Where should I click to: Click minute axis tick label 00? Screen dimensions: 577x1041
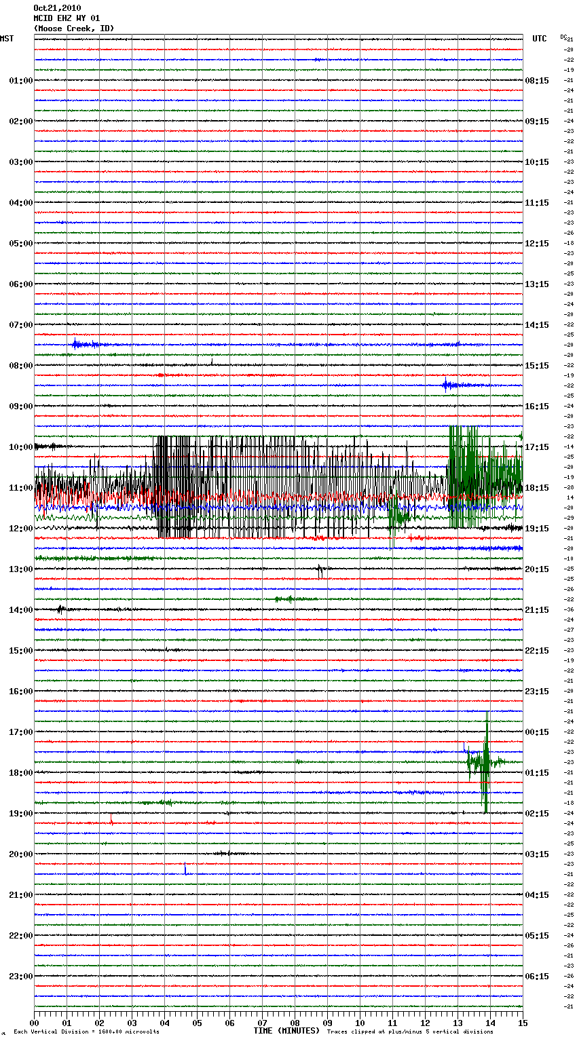pos(34,1023)
